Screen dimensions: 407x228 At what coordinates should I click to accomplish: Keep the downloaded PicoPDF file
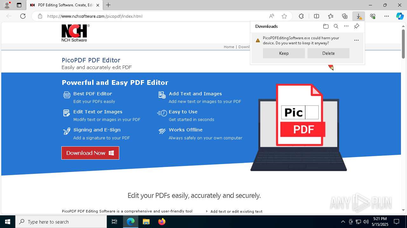(284, 53)
